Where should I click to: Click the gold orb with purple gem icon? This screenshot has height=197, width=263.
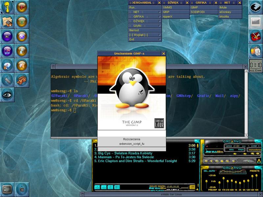click(22, 36)
